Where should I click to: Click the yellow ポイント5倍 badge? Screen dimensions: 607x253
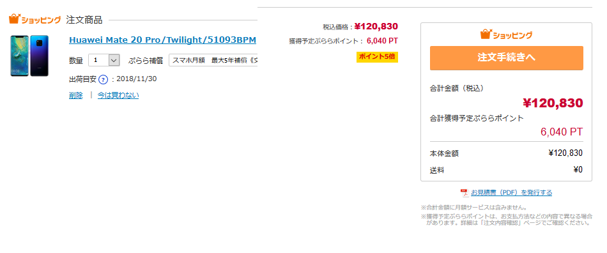(x=377, y=57)
